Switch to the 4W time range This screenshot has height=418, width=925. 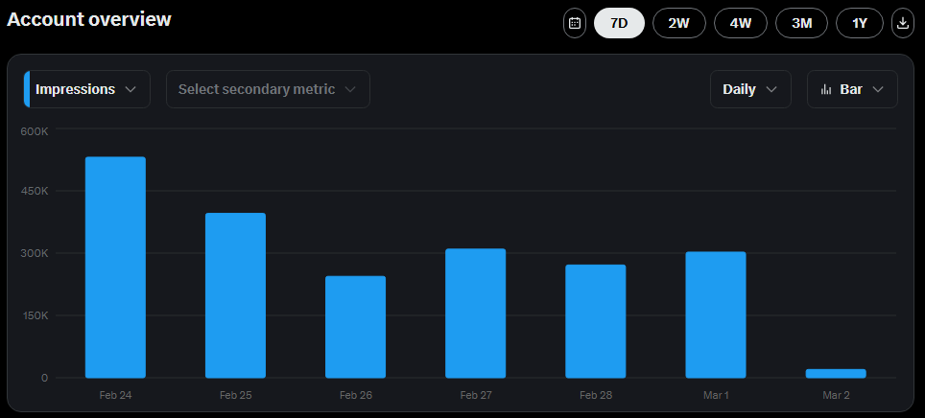click(740, 23)
